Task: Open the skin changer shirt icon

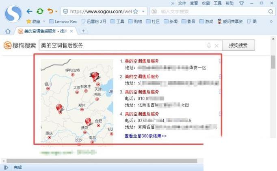Action: coord(242,3)
